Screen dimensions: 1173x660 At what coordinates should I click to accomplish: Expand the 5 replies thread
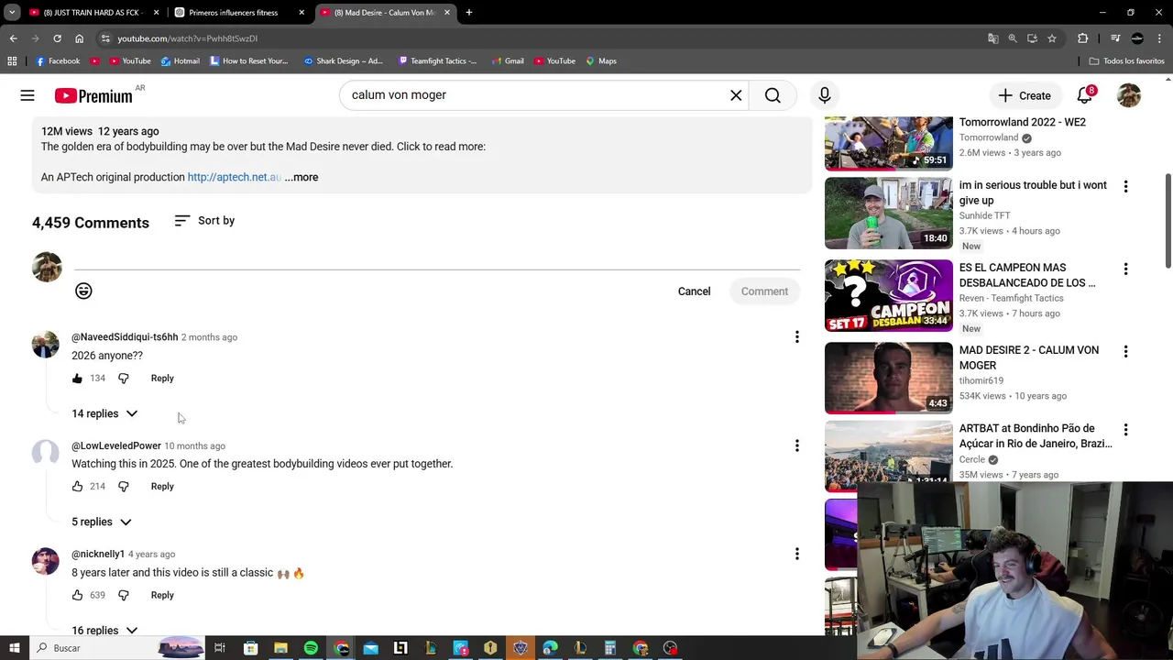(x=102, y=522)
